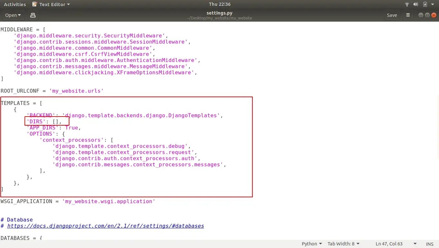This screenshot has width=439, height=248.
Task: Click the XFrameOptionsMiddleware entry
Action: pyautogui.click(x=105, y=72)
